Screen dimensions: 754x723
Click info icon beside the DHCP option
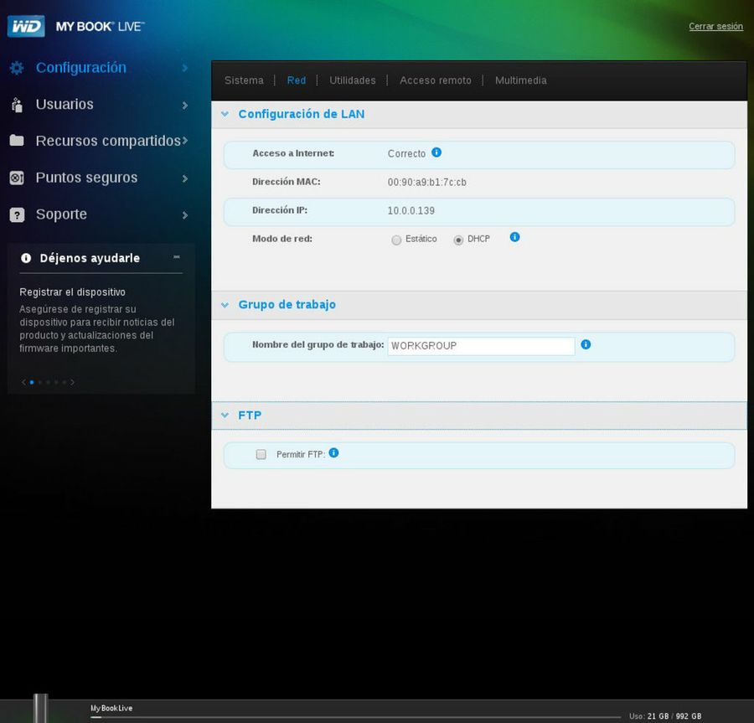[514, 237]
